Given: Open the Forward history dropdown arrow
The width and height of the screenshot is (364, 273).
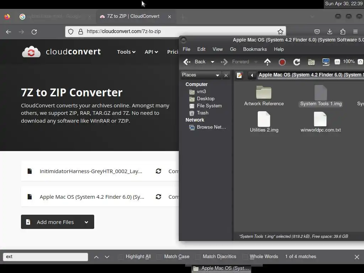Looking at the screenshot, I should 256,62.
